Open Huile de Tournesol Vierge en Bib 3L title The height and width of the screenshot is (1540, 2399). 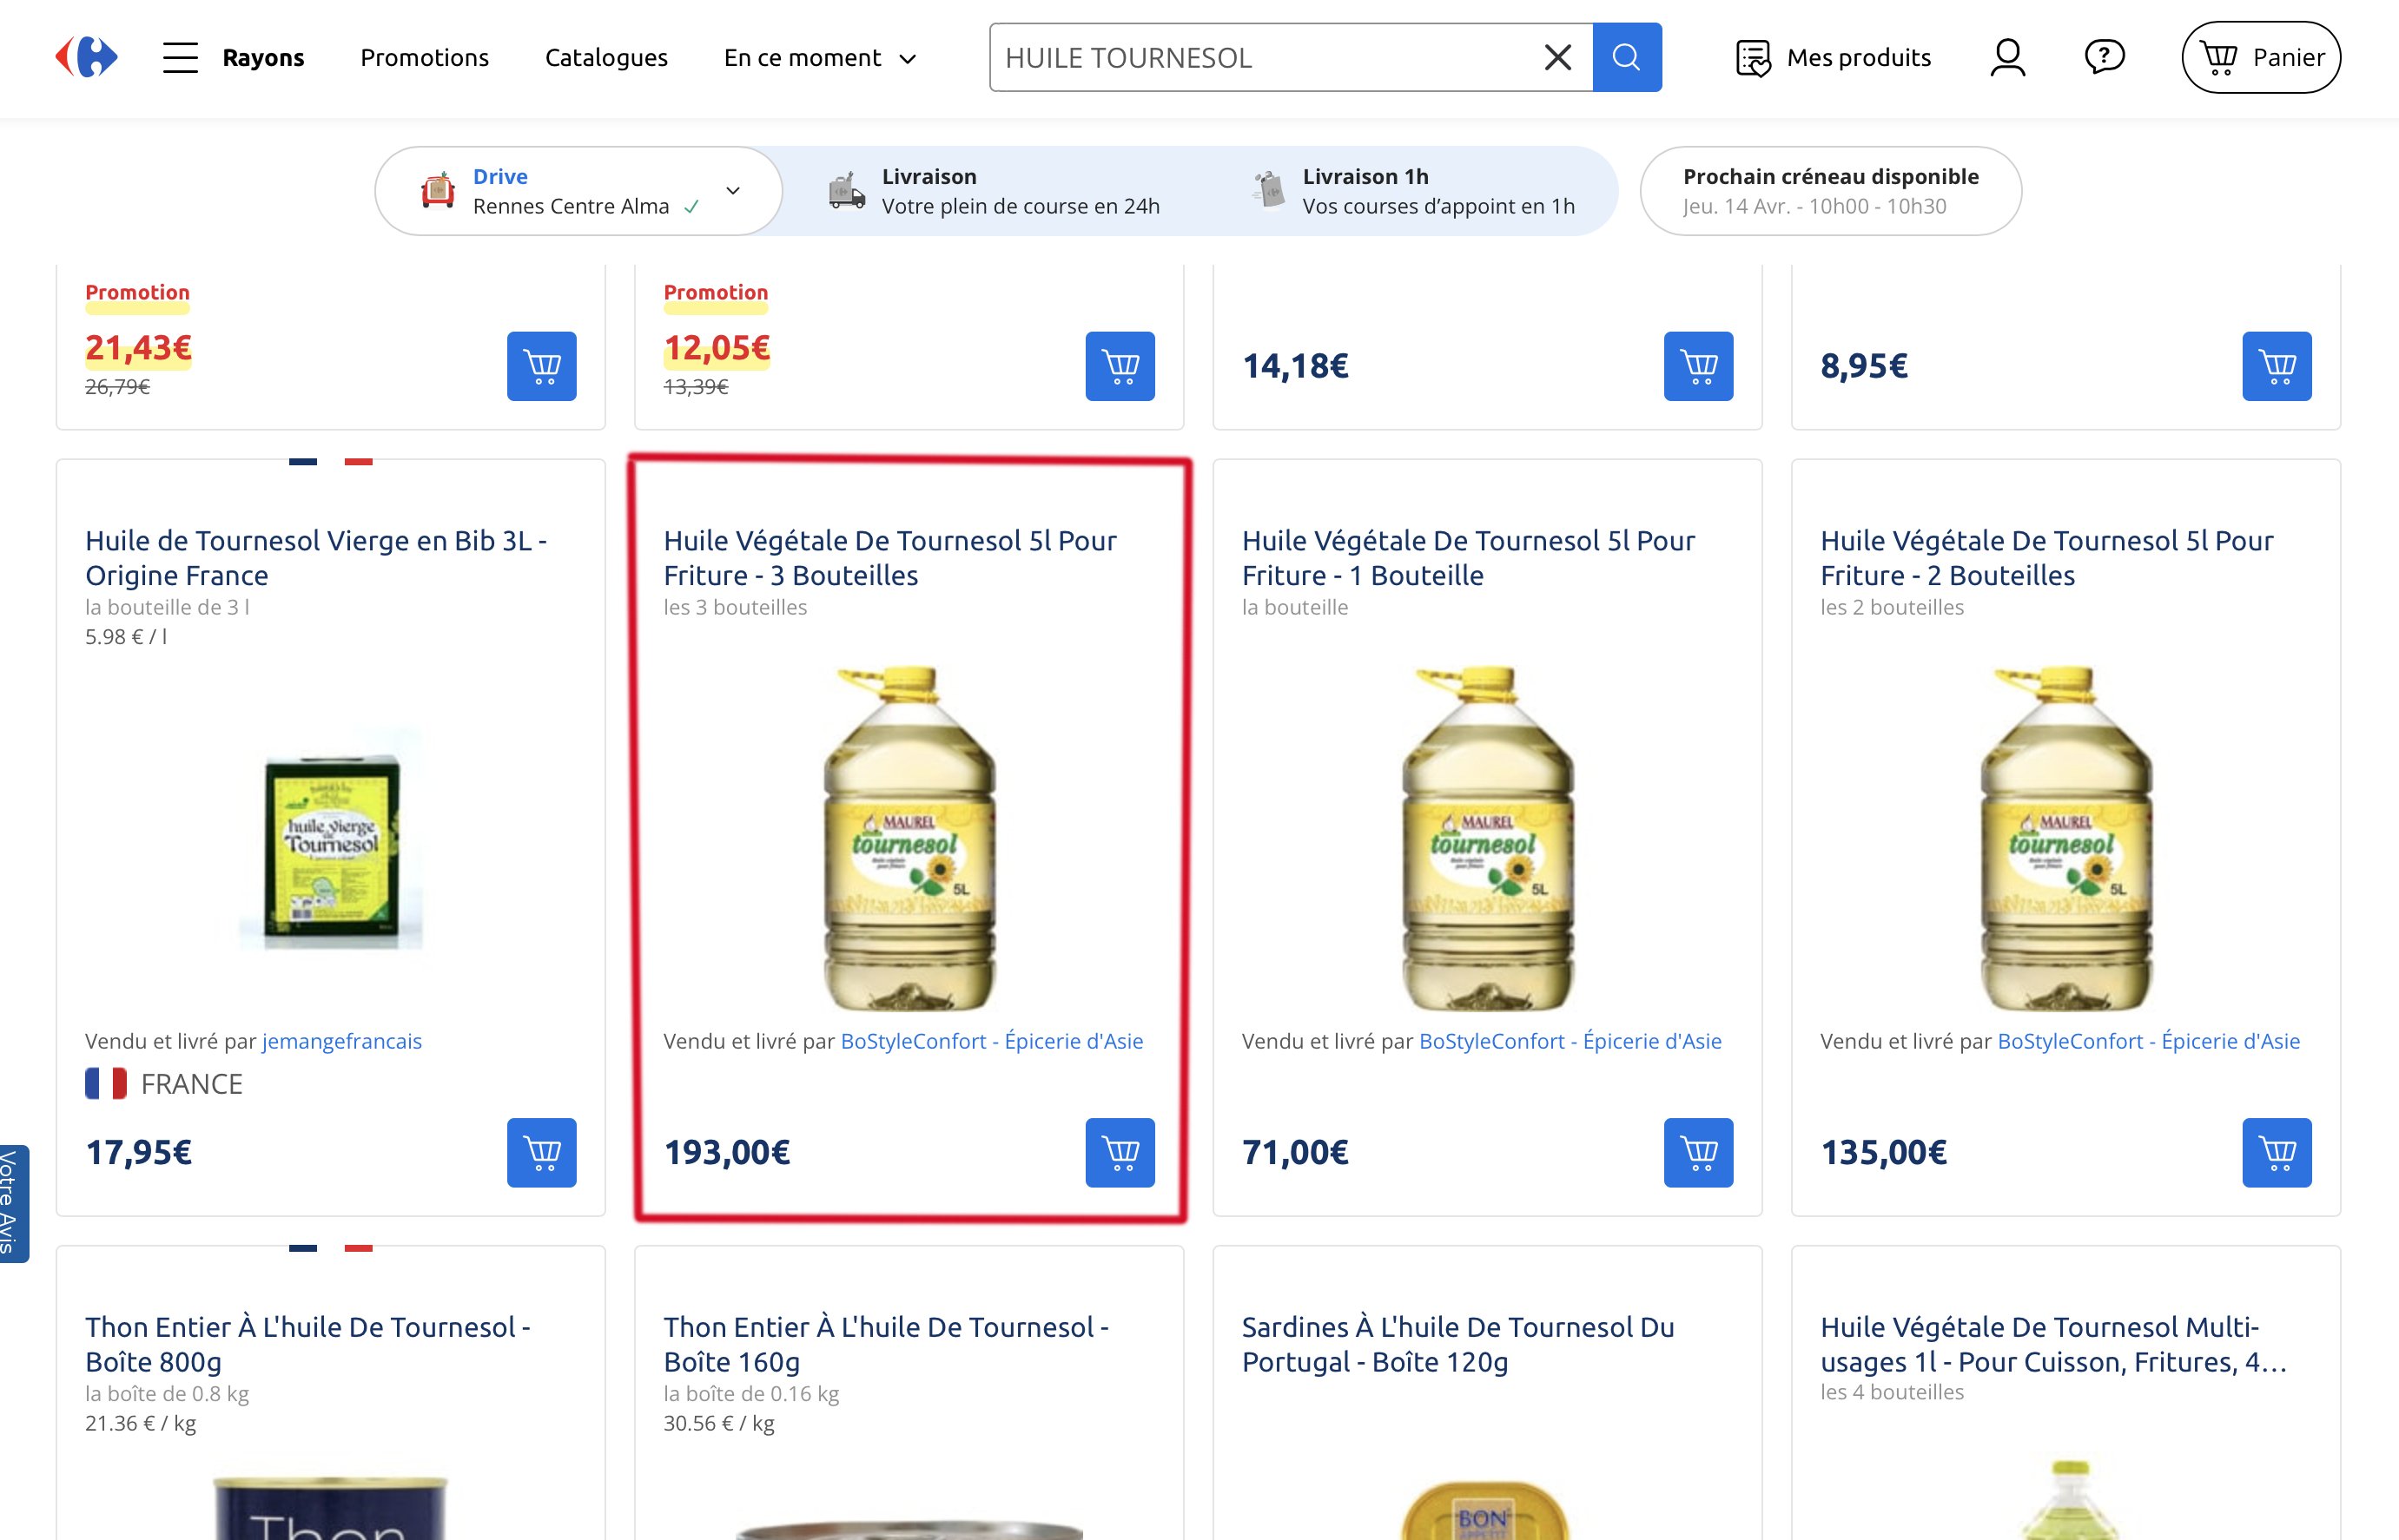[316, 557]
